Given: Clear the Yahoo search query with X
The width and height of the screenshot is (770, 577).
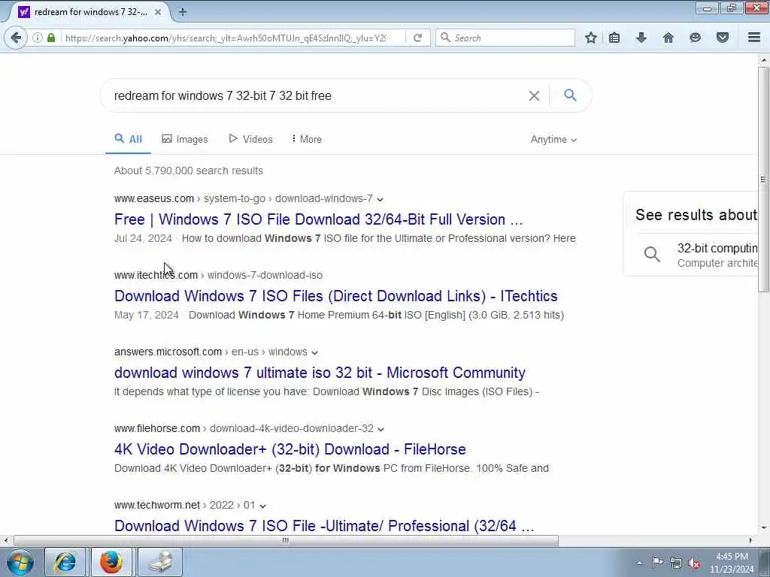Looking at the screenshot, I should (x=534, y=95).
